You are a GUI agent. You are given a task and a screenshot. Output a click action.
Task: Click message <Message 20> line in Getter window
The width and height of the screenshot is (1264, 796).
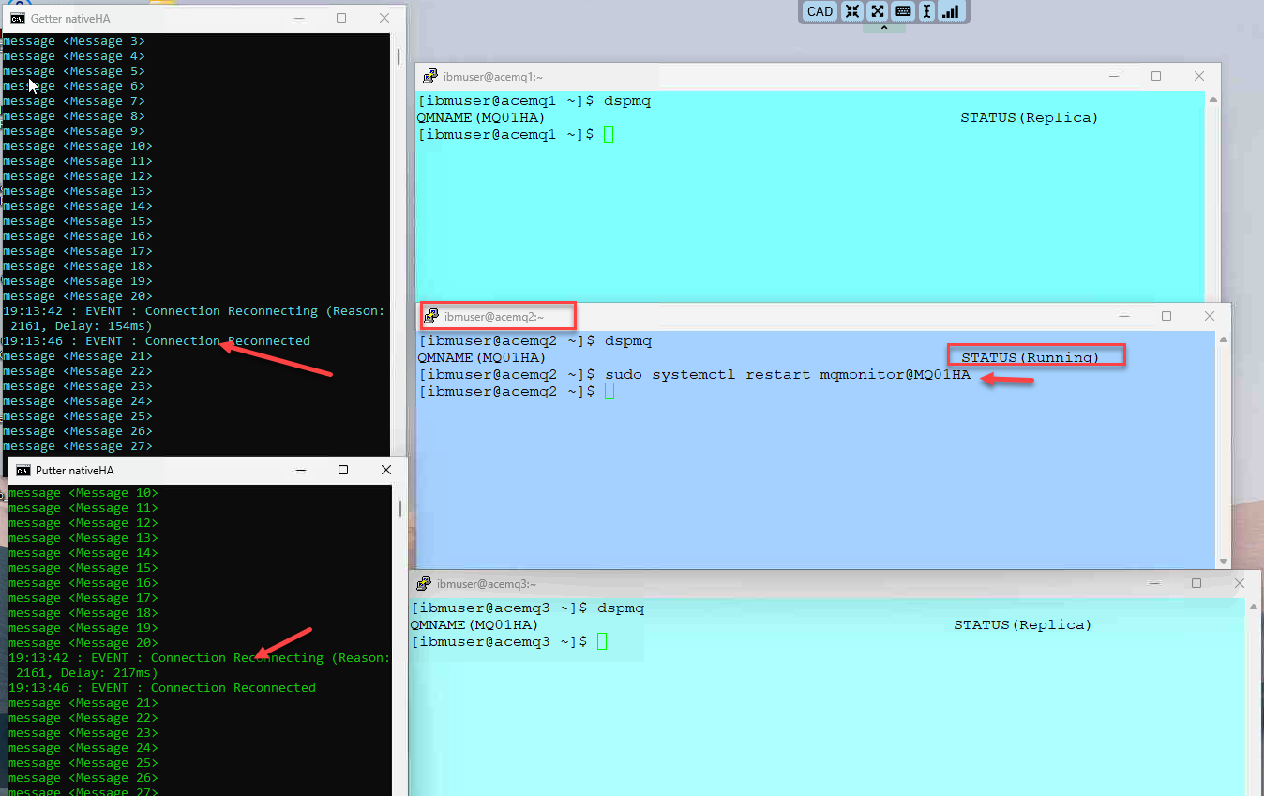click(78, 295)
